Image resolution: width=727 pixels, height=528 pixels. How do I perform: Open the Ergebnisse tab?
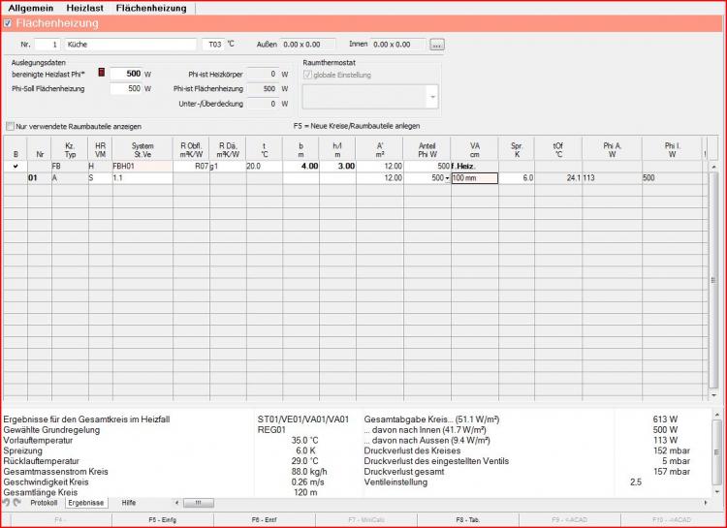[x=86, y=503]
